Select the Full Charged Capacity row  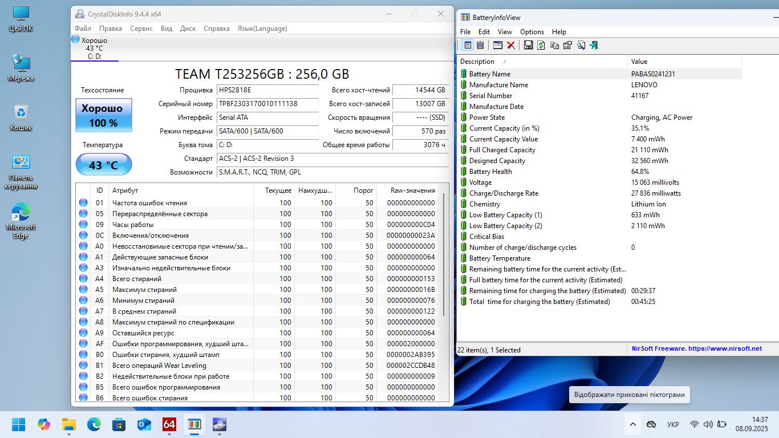click(599, 150)
